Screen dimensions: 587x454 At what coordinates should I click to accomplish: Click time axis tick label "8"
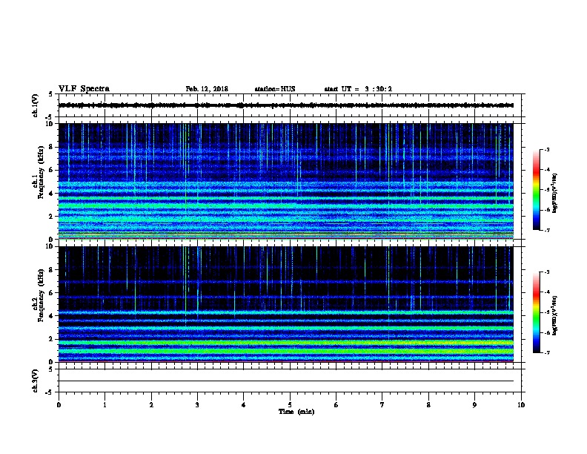(x=428, y=404)
